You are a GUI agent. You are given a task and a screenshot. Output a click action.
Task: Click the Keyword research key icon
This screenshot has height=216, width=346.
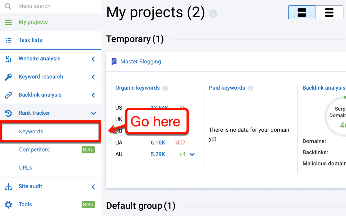point(8,77)
